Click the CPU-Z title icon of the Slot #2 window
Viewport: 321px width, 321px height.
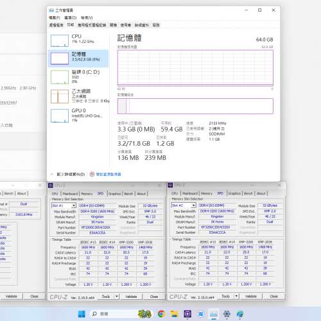tap(170, 185)
